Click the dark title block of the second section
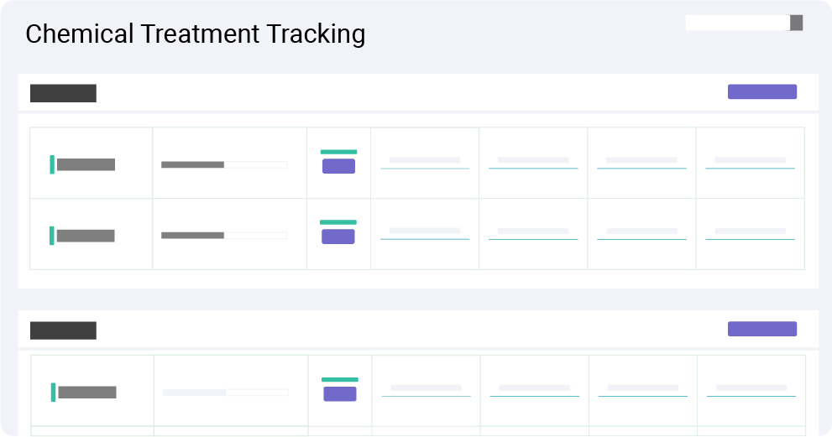 [63, 330]
